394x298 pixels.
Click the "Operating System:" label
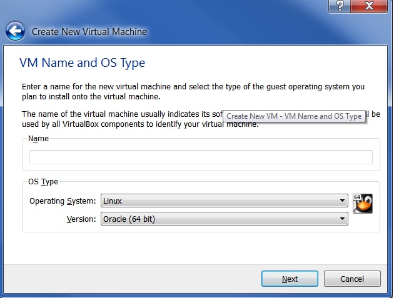(63, 201)
